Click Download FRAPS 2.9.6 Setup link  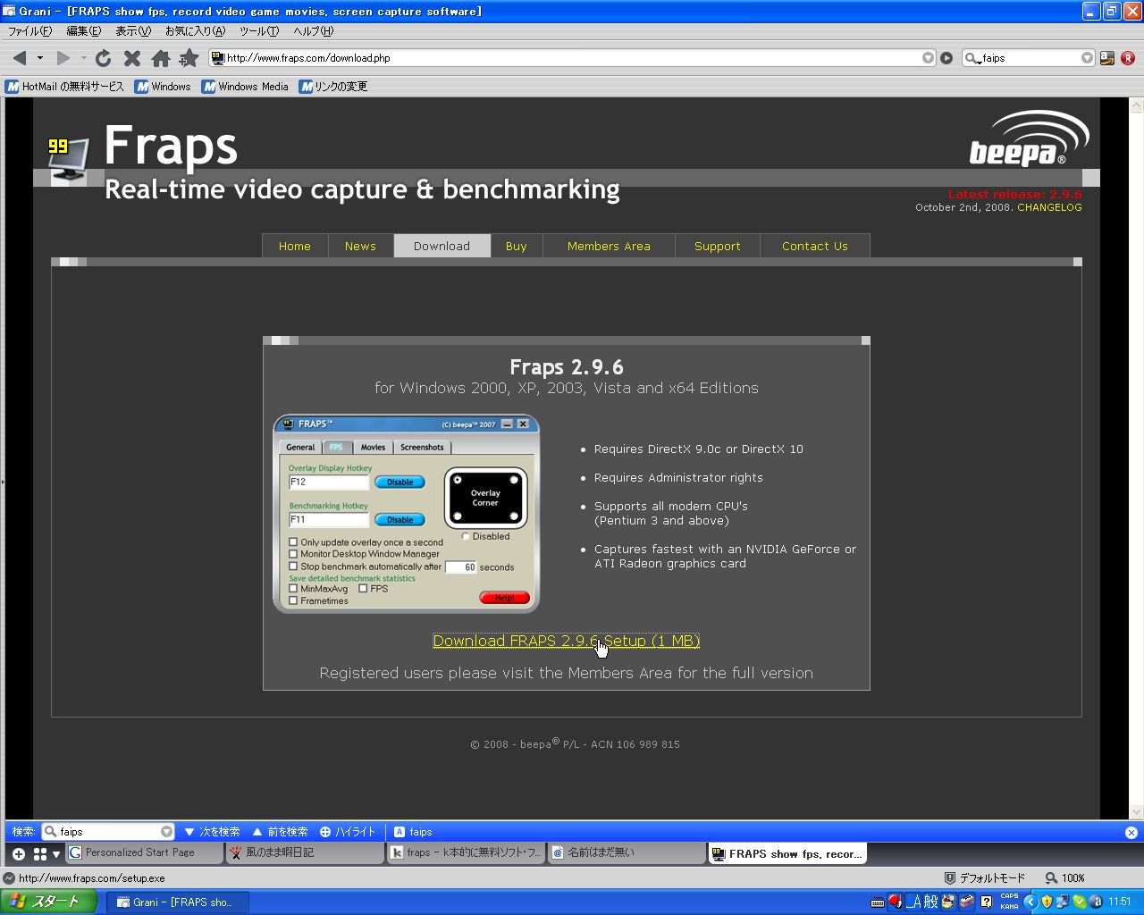[x=566, y=641]
